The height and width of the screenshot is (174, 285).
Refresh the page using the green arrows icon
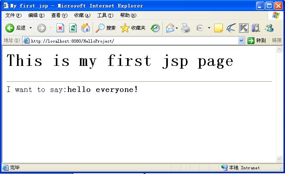pyautogui.click(x=73, y=28)
